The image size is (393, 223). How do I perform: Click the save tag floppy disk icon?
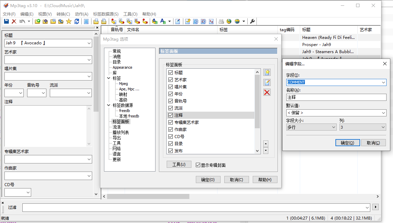click(x=6, y=21)
